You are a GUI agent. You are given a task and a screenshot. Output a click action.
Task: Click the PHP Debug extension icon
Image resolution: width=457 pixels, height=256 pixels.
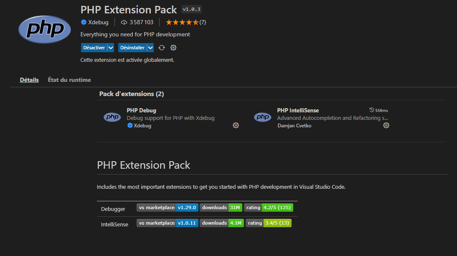[x=112, y=117]
